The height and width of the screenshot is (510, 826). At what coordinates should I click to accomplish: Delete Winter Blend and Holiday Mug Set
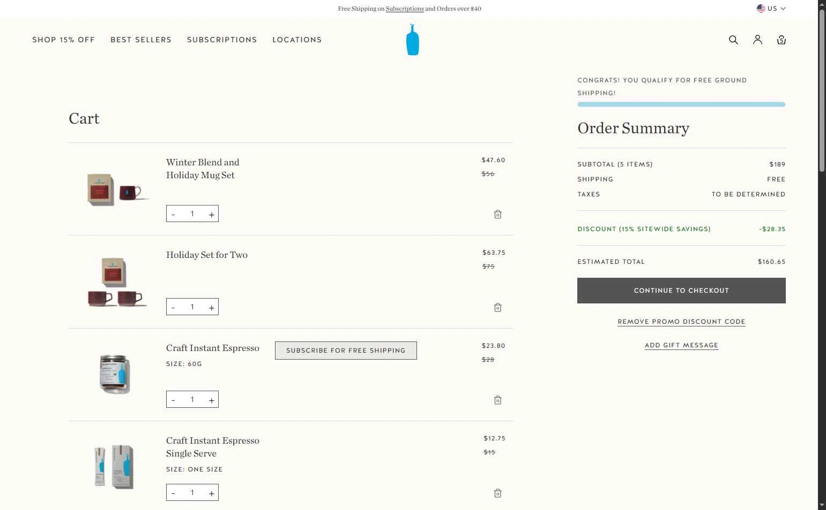click(497, 214)
